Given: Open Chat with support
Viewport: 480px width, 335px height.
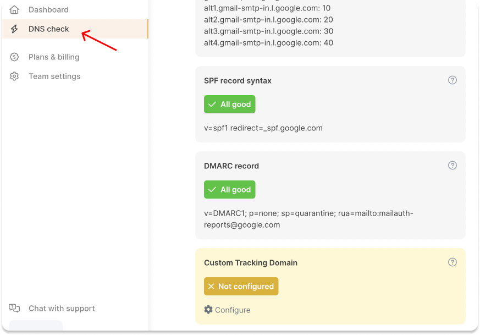Looking at the screenshot, I should [61, 308].
